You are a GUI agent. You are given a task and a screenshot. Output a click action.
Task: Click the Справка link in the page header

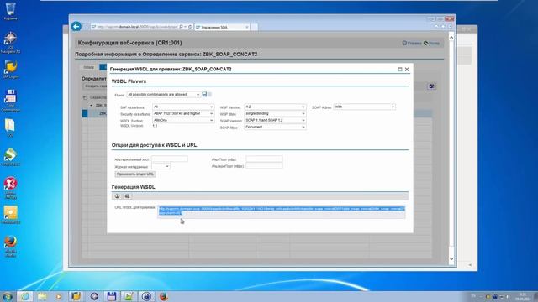coord(412,43)
